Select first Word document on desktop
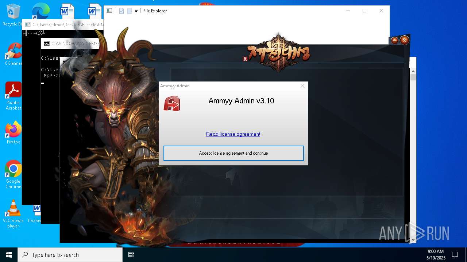Viewport: 467px width, 262px height. (x=67, y=11)
